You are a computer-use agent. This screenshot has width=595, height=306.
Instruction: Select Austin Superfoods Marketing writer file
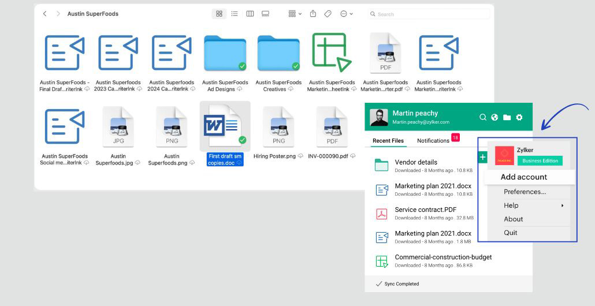tap(438, 63)
